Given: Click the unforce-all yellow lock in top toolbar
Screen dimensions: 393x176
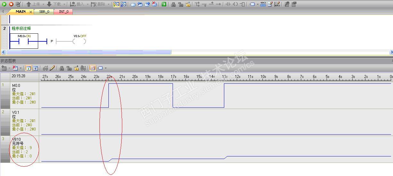Looking at the screenshot, I should [x=188, y=4].
